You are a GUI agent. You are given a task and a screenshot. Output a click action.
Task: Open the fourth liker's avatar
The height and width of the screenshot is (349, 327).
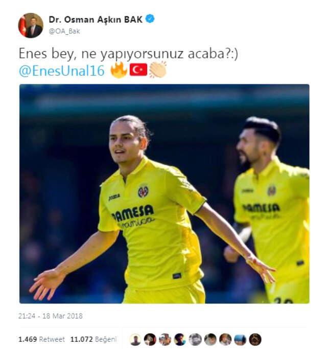[180, 339]
